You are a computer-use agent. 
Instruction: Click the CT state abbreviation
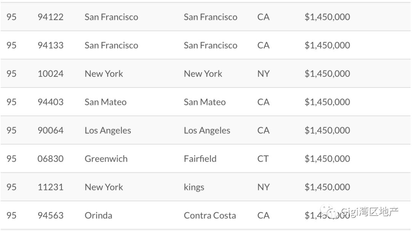coord(263,159)
